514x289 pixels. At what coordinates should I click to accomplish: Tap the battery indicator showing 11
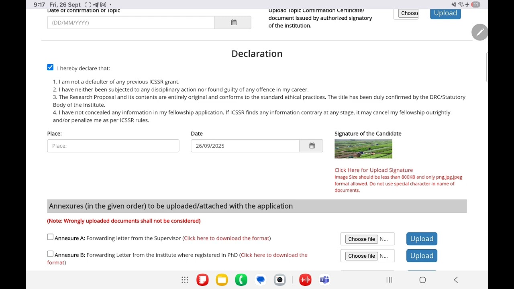475,4
